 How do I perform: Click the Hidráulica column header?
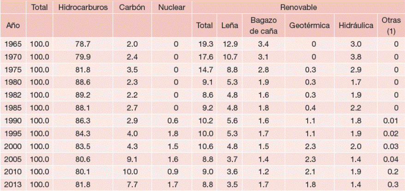356,26
